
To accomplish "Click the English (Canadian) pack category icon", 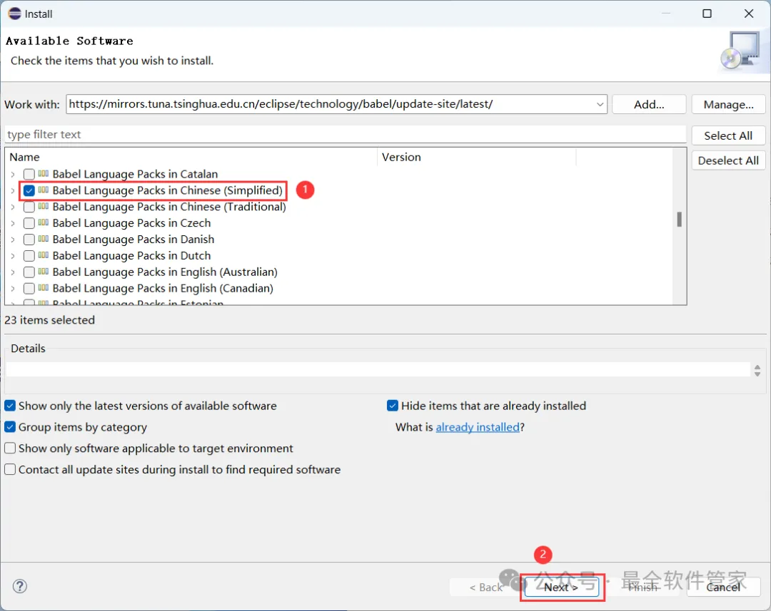I will pyautogui.click(x=44, y=287).
